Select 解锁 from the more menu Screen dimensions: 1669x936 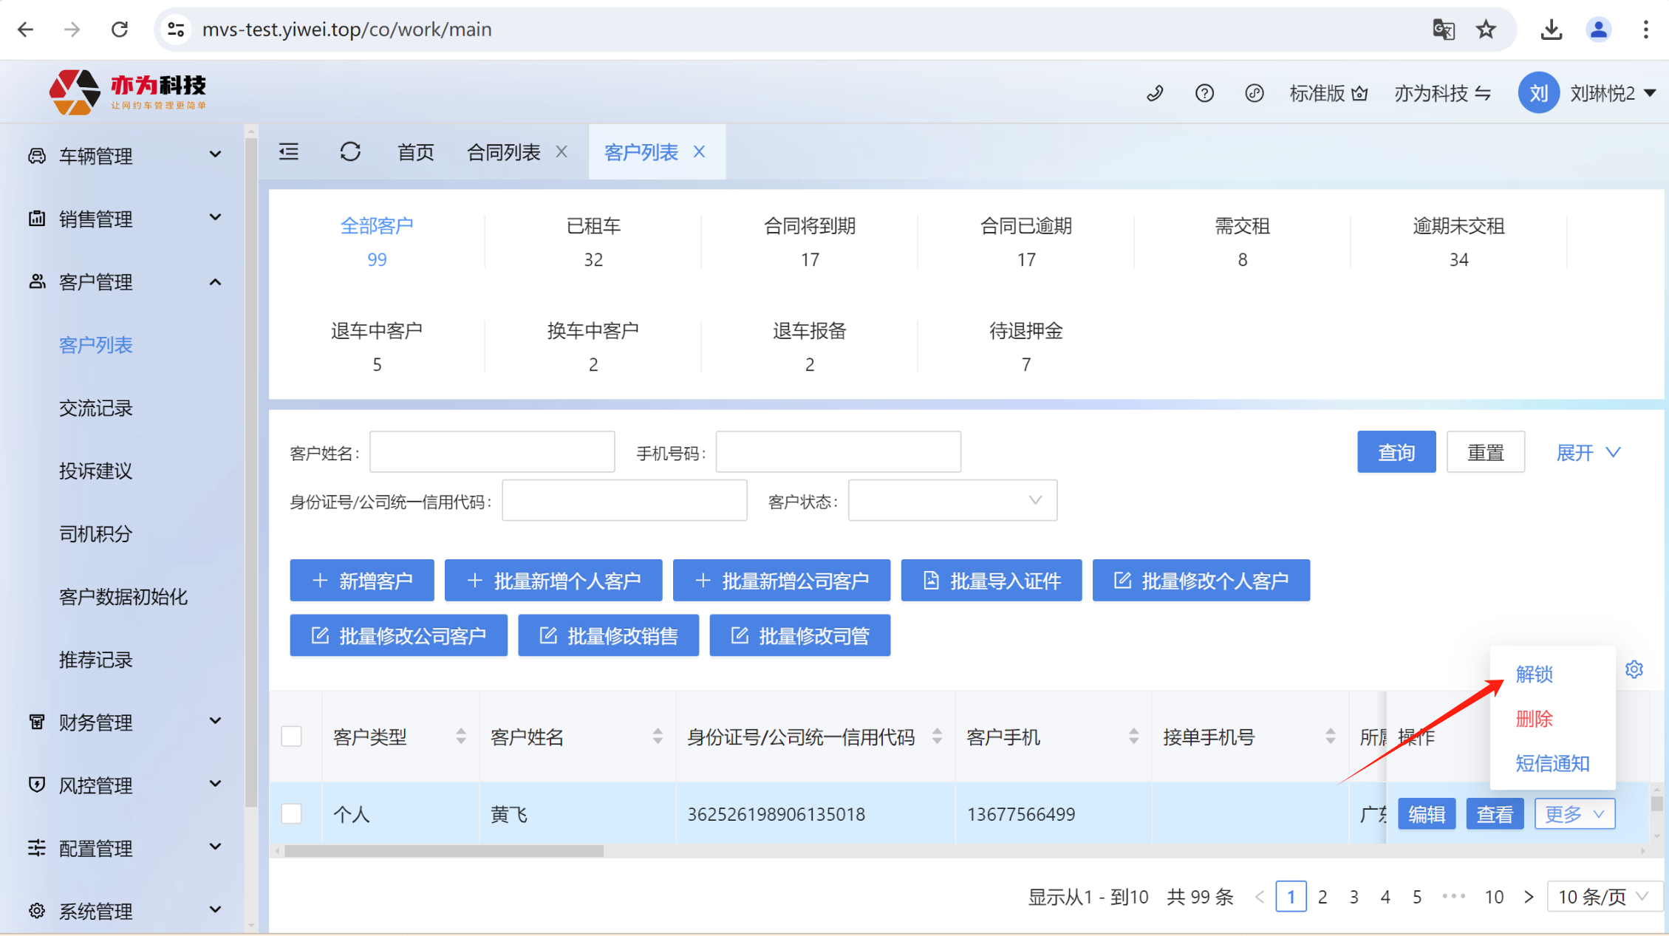tap(1534, 674)
